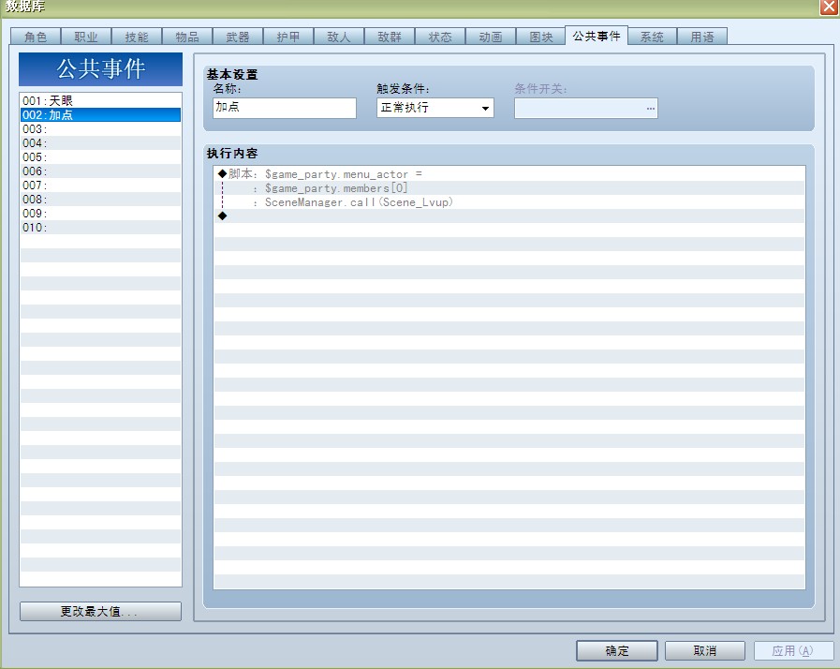The height and width of the screenshot is (669, 840).
Task: Click the 条件开关 ellipsis field
Action: tap(586, 109)
